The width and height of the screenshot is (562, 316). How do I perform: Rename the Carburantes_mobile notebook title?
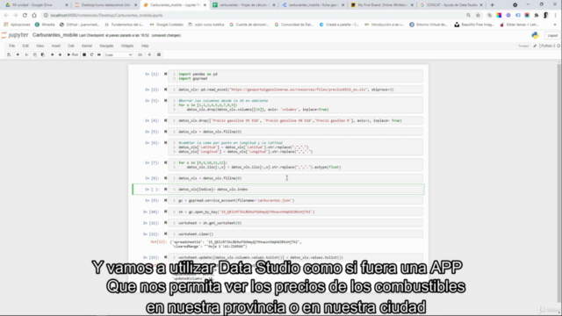coord(54,35)
